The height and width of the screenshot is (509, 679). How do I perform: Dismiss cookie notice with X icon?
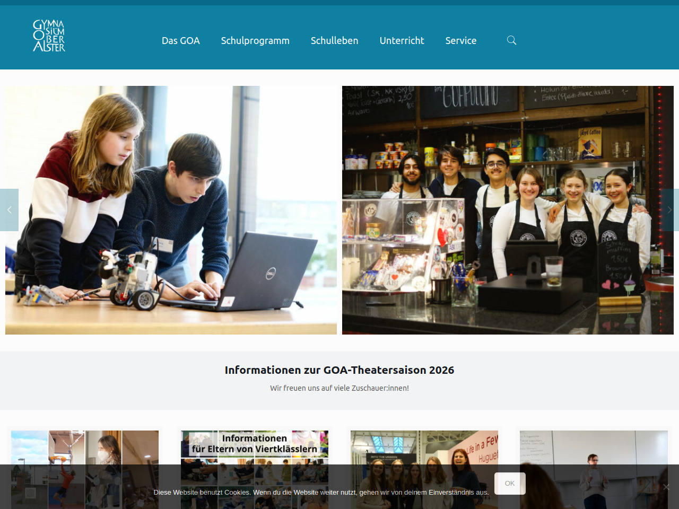[666, 487]
